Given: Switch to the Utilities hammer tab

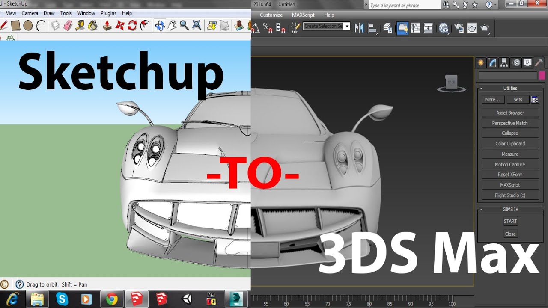Looking at the screenshot, I should (x=539, y=62).
